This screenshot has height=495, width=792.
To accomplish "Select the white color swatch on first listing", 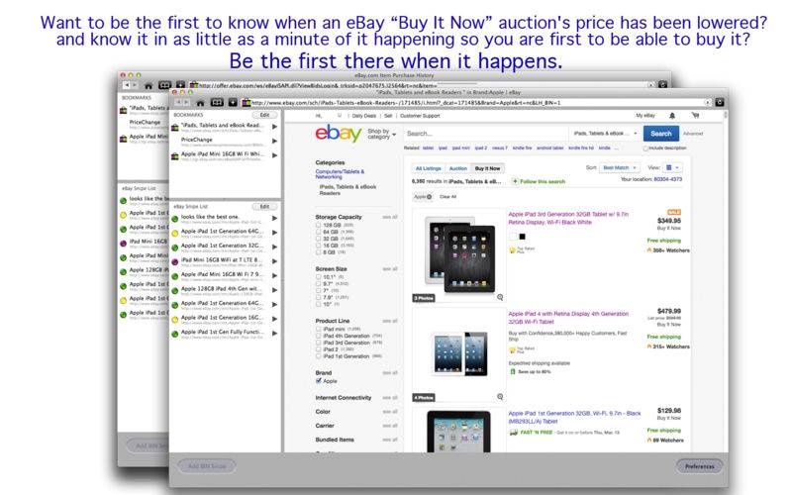I will click(513, 237).
